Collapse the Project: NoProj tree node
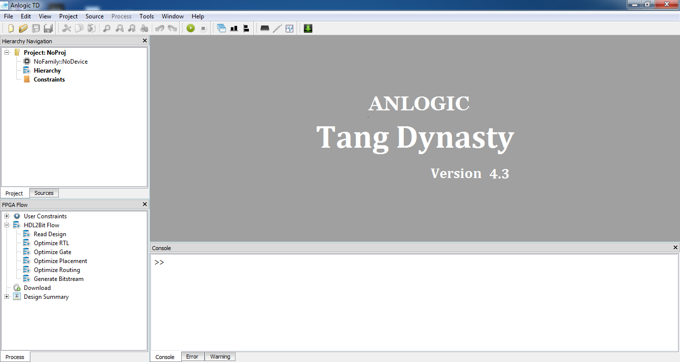Viewport: 680px width, 362px height. (7, 52)
